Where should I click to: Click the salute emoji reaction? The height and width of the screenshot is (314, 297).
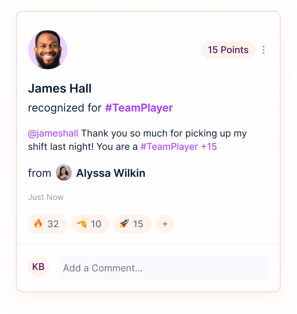coord(82,223)
